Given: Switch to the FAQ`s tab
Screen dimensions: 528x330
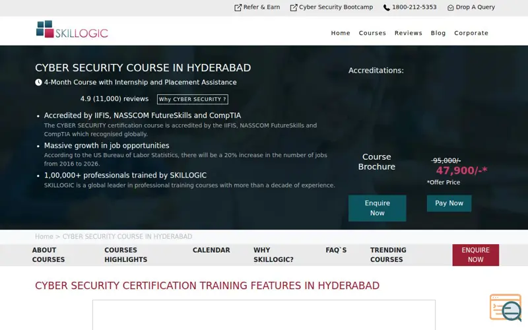Looking at the screenshot, I should click(336, 250).
